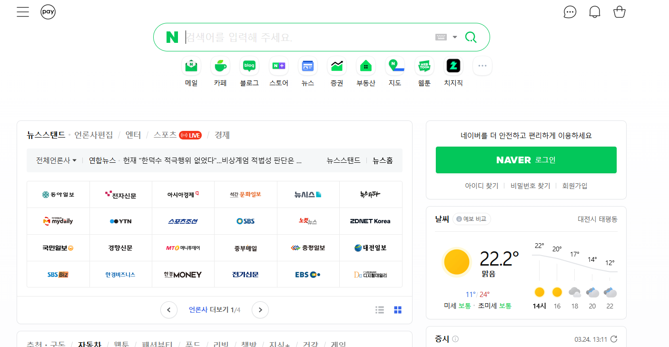Switch to grid view icon

point(398,310)
